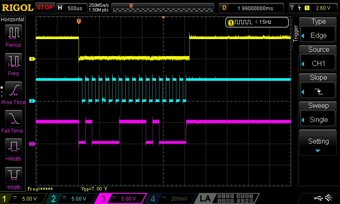This screenshot has width=340, height=204.
Task: Click the orange trigger position marker T
Action: tap(79, 21)
